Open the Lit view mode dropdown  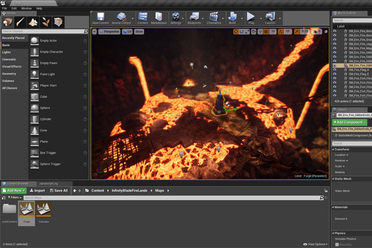coord(127,32)
